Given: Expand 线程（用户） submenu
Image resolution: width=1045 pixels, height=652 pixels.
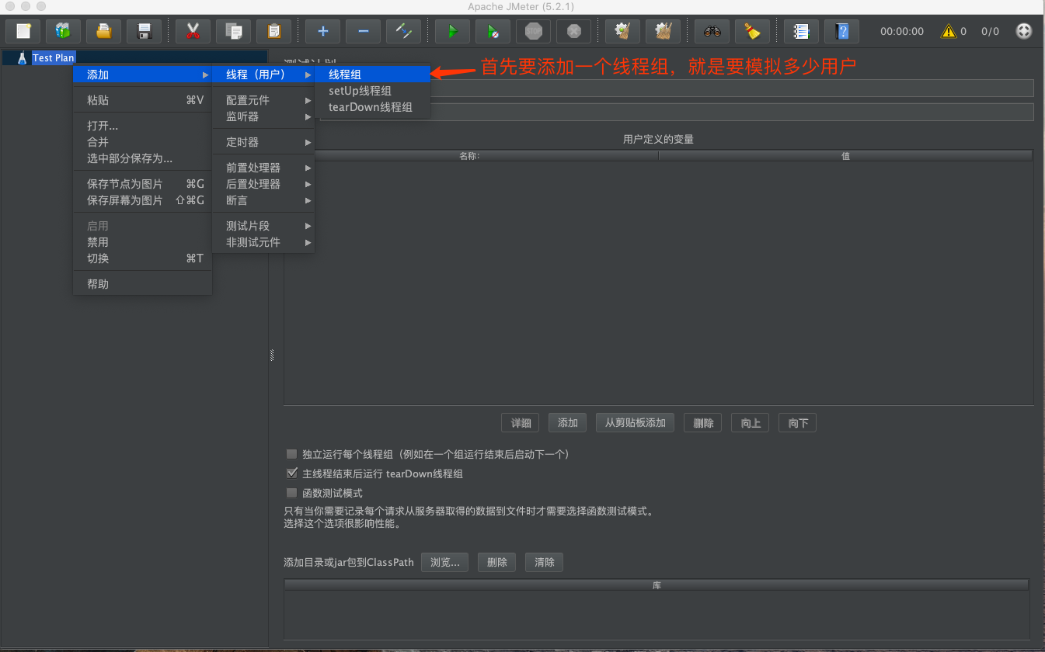Looking at the screenshot, I should coord(264,75).
